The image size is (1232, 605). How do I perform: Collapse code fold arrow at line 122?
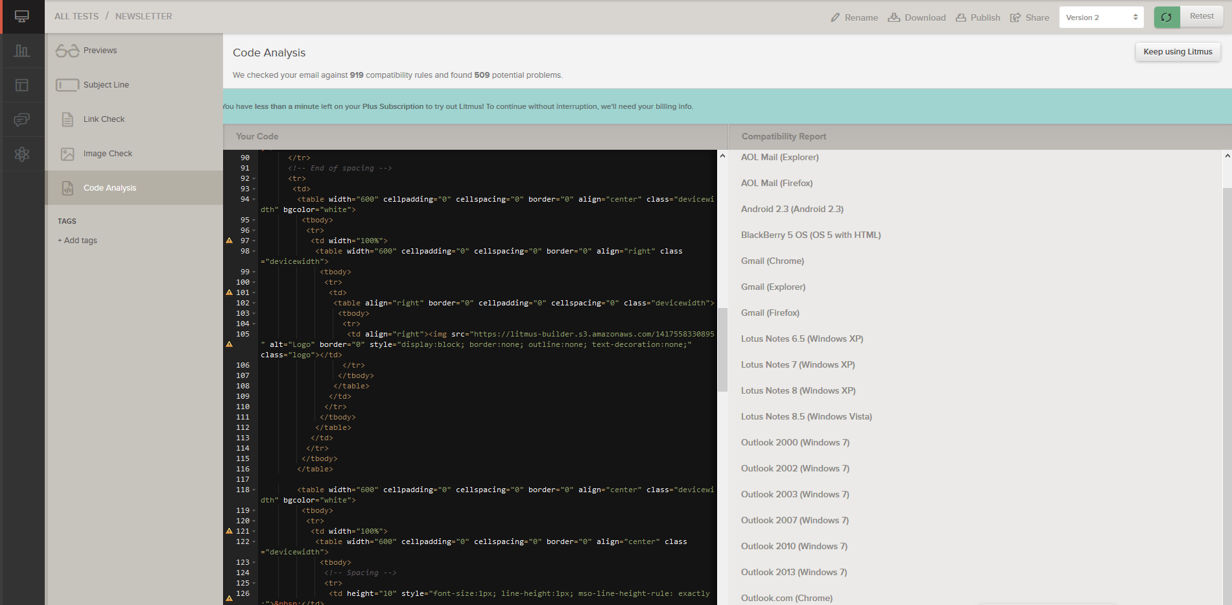tap(254, 542)
